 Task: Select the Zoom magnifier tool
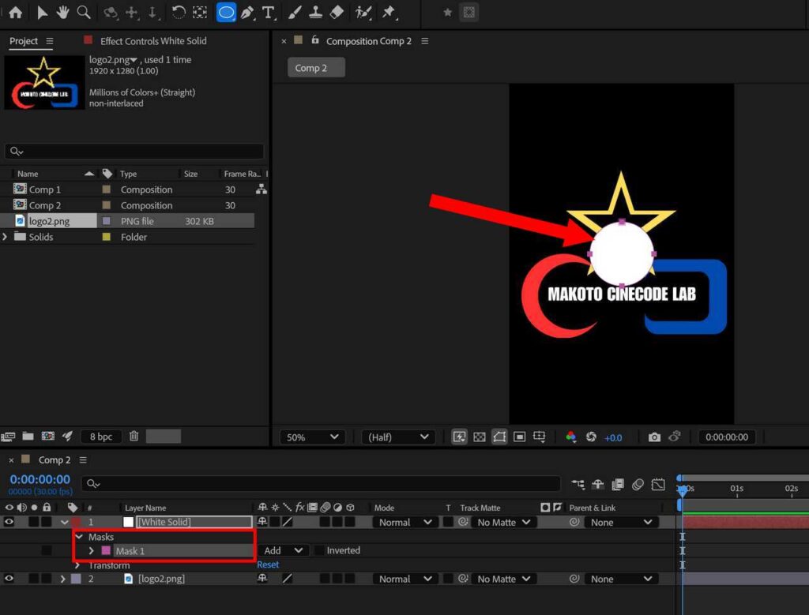pos(84,13)
